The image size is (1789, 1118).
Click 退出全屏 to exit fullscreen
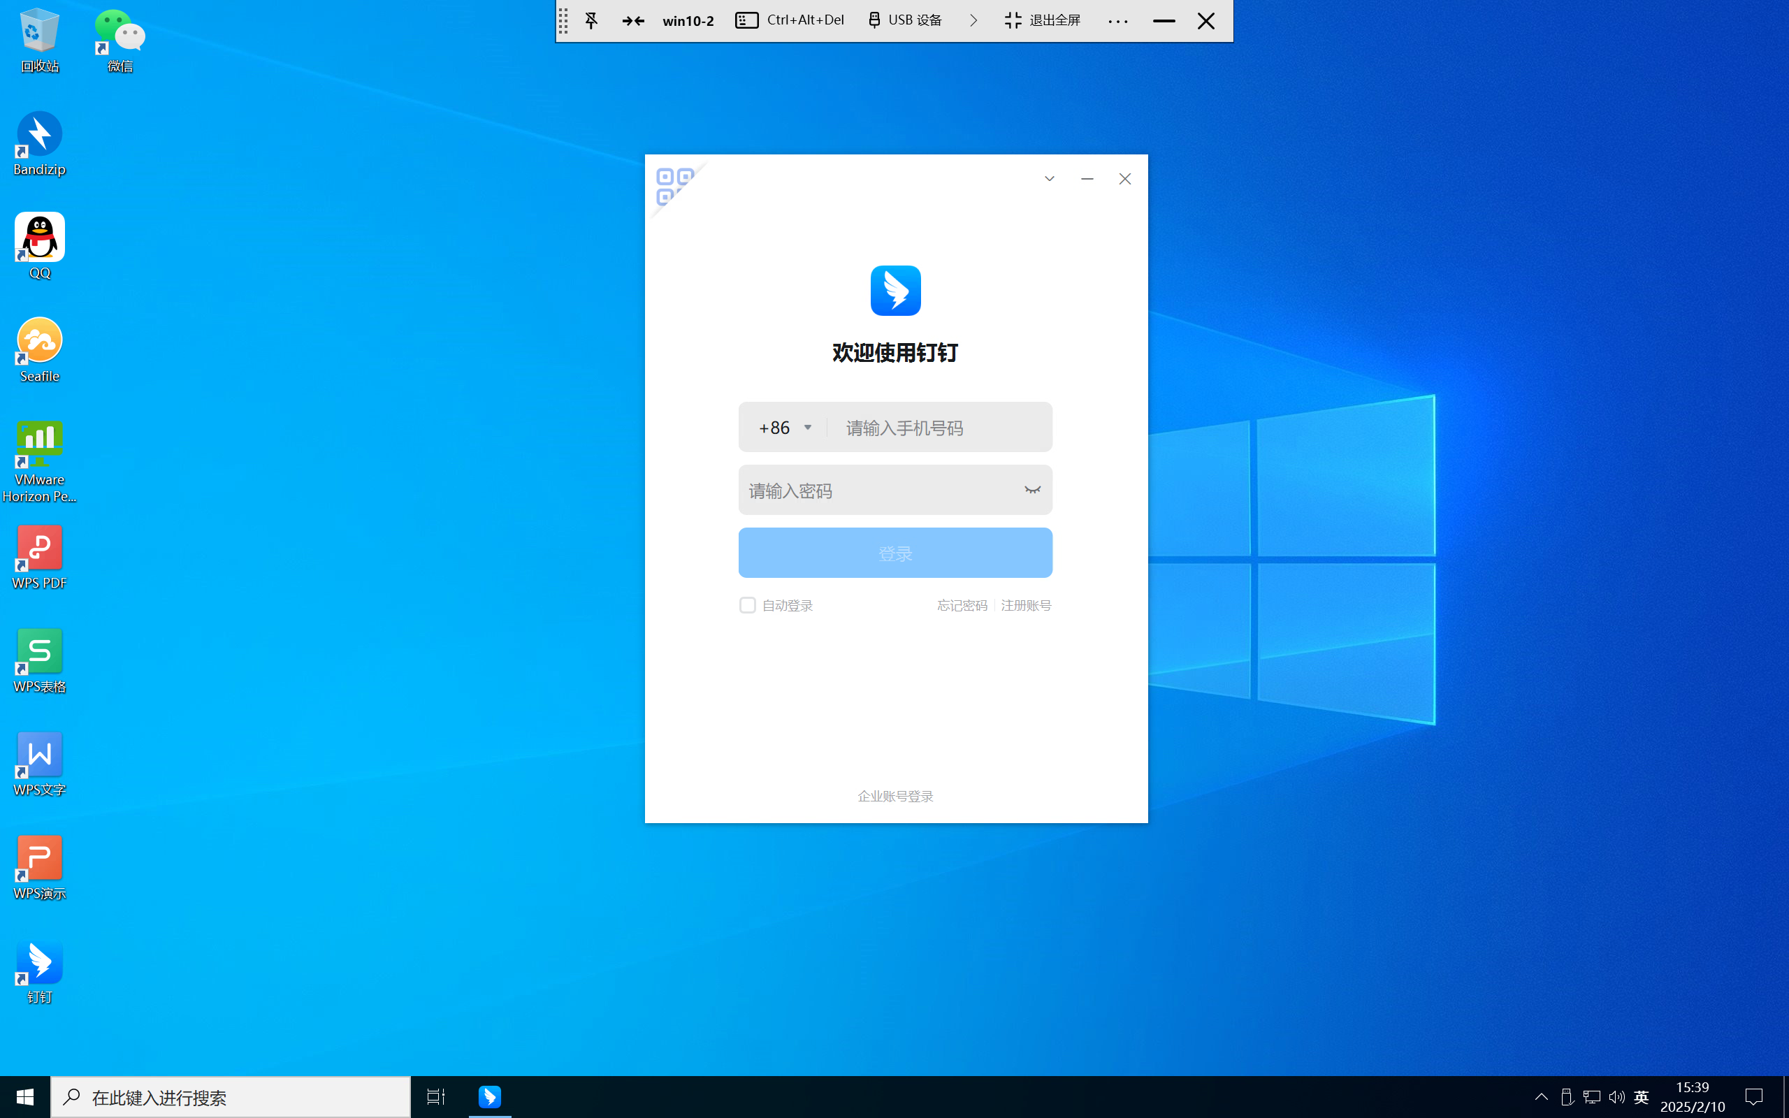1043,21
